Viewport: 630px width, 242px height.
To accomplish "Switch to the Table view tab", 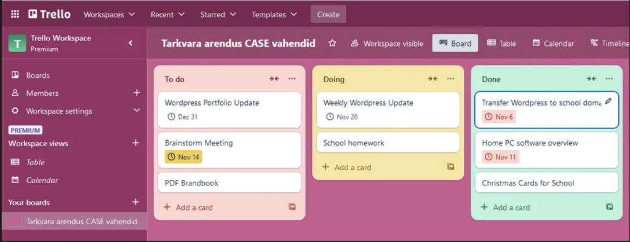I will 501,44.
